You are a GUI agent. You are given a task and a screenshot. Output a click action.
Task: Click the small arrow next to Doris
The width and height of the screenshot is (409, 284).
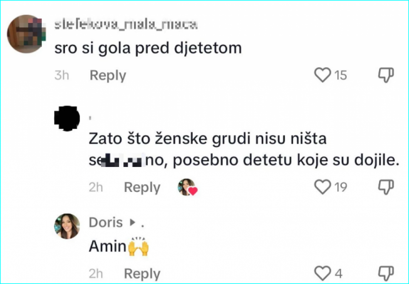(133, 223)
